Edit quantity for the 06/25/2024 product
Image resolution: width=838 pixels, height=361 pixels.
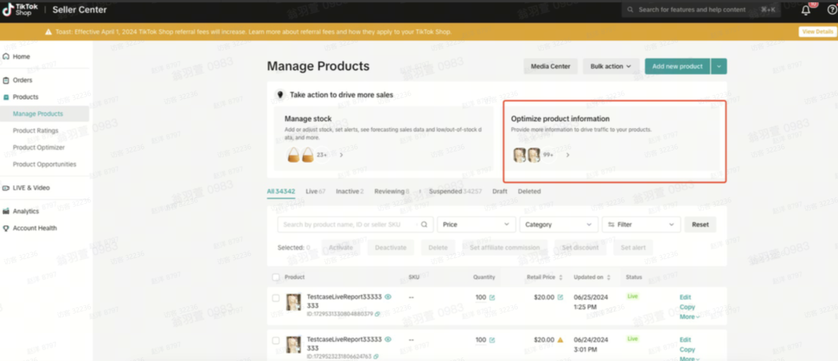[x=492, y=298]
